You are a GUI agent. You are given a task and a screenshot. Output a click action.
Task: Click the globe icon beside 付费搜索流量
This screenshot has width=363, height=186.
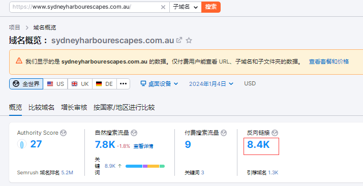224,133
